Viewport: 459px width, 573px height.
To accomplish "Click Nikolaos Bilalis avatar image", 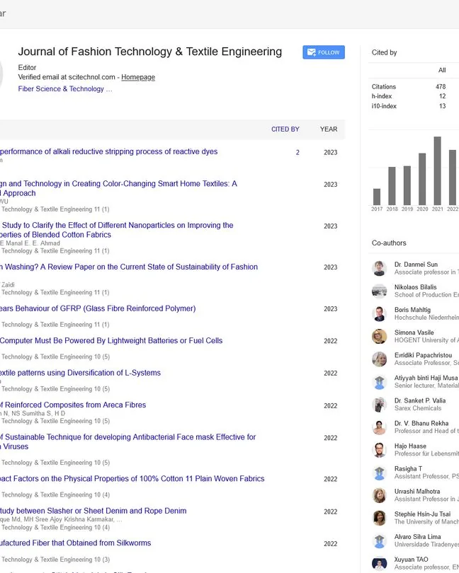I will [x=379, y=291].
